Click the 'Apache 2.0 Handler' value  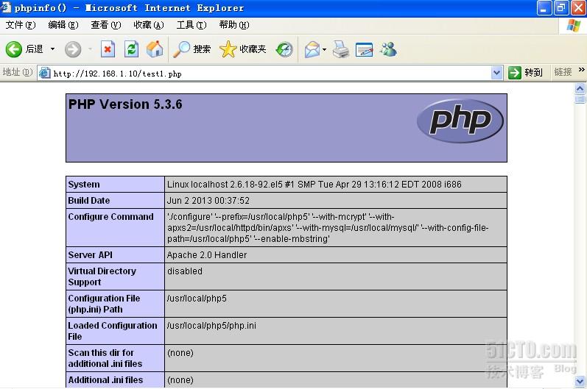pos(207,255)
